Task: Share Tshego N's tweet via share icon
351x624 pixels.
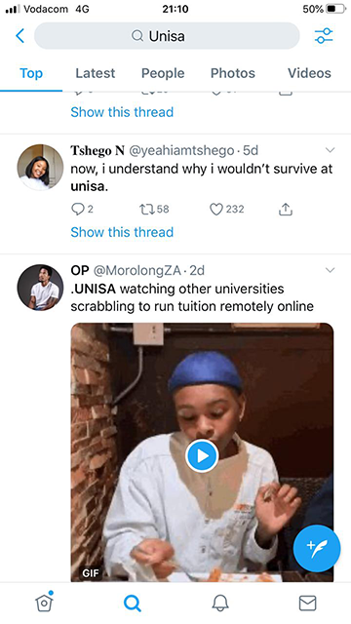Action: (x=286, y=209)
